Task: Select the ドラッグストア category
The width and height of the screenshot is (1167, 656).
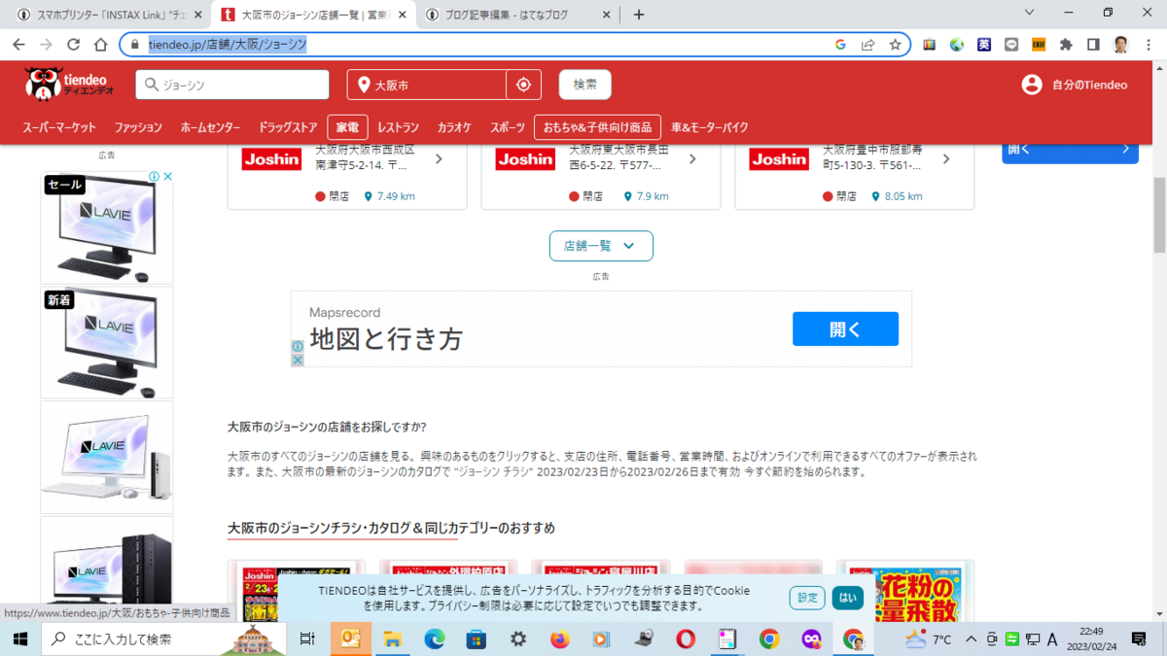Action: [x=288, y=127]
